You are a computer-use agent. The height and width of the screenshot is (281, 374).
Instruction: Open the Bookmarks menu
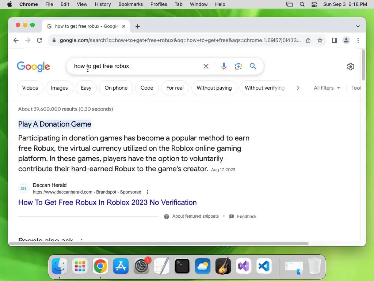(x=130, y=4)
